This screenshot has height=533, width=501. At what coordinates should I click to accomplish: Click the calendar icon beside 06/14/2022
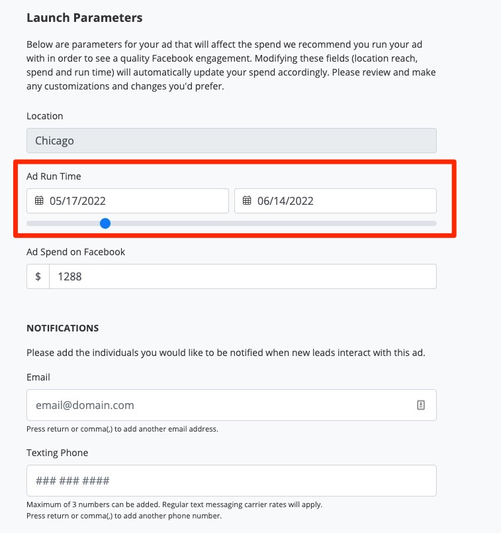coord(247,201)
